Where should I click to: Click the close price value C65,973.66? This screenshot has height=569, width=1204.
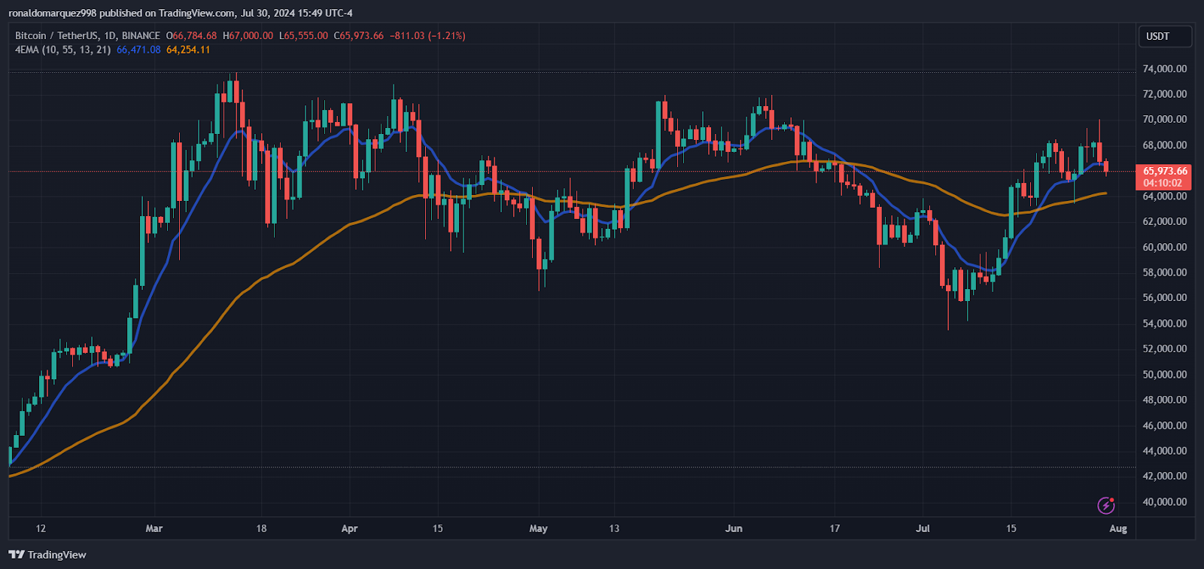359,35
